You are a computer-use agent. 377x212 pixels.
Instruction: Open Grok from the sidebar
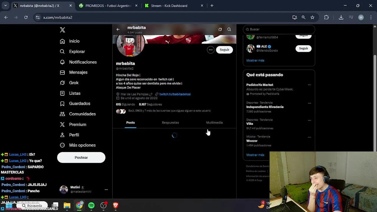click(69, 83)
